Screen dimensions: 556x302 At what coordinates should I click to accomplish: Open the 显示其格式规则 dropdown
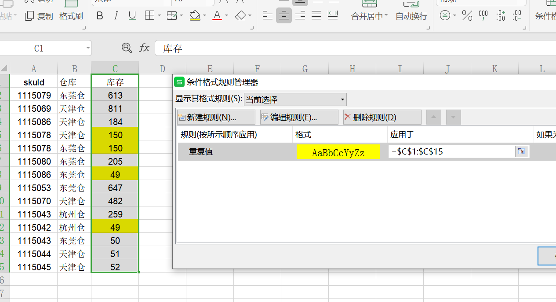click(295, 99)
